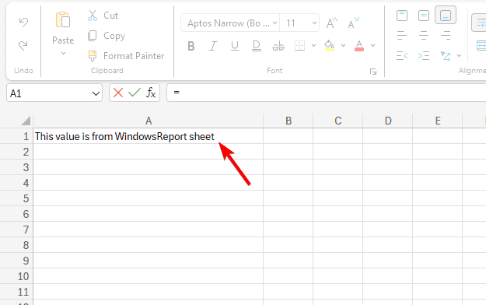Select Middle Align
The image size is (486, 305).
424,16
